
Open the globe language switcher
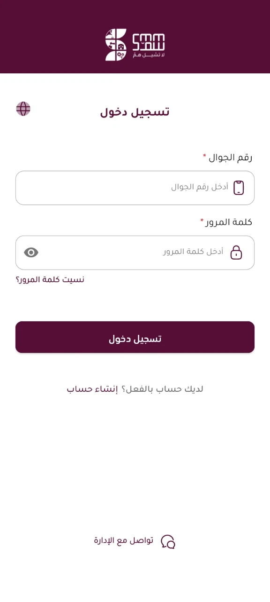(23, 109)
